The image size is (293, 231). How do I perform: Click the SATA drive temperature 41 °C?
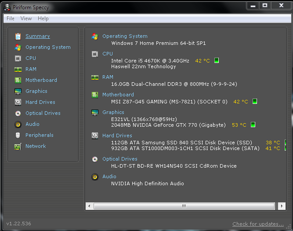pos(273,148)
